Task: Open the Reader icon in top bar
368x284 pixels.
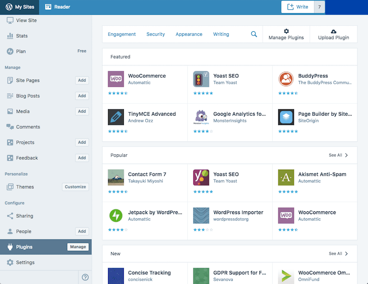Action: coord(48,7)
